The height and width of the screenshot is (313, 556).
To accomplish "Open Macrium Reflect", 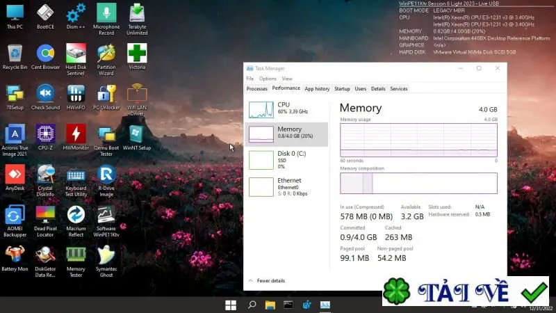I will pyautogui.click(x=76, y=221).
